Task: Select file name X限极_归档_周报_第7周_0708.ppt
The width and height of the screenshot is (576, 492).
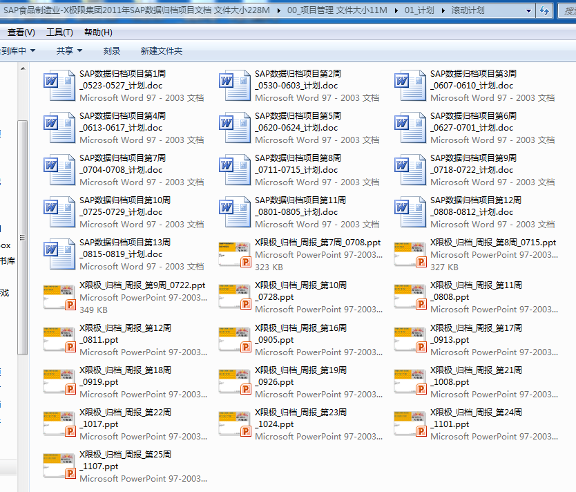Action: [318, 243]
